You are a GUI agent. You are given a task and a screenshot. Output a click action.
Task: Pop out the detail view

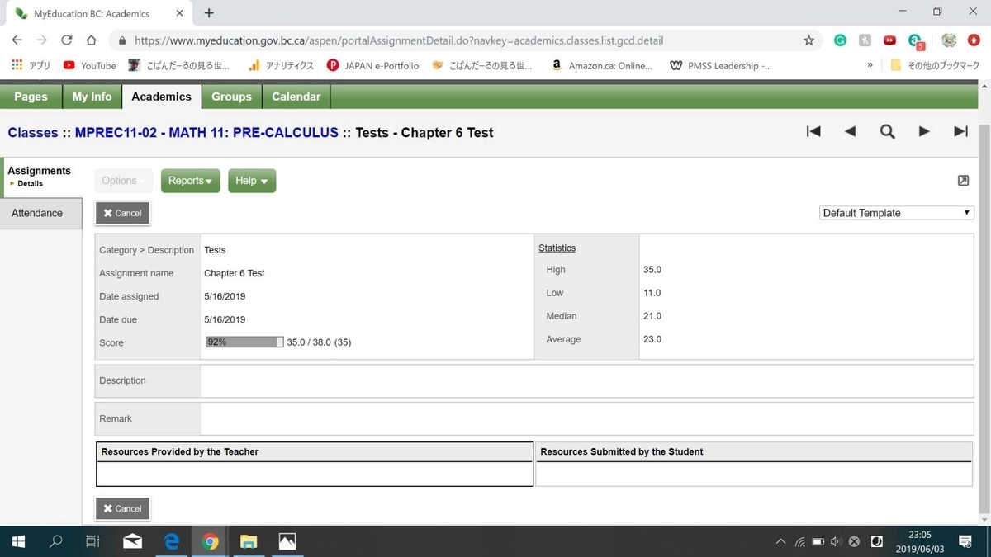[x=963, y=181]
